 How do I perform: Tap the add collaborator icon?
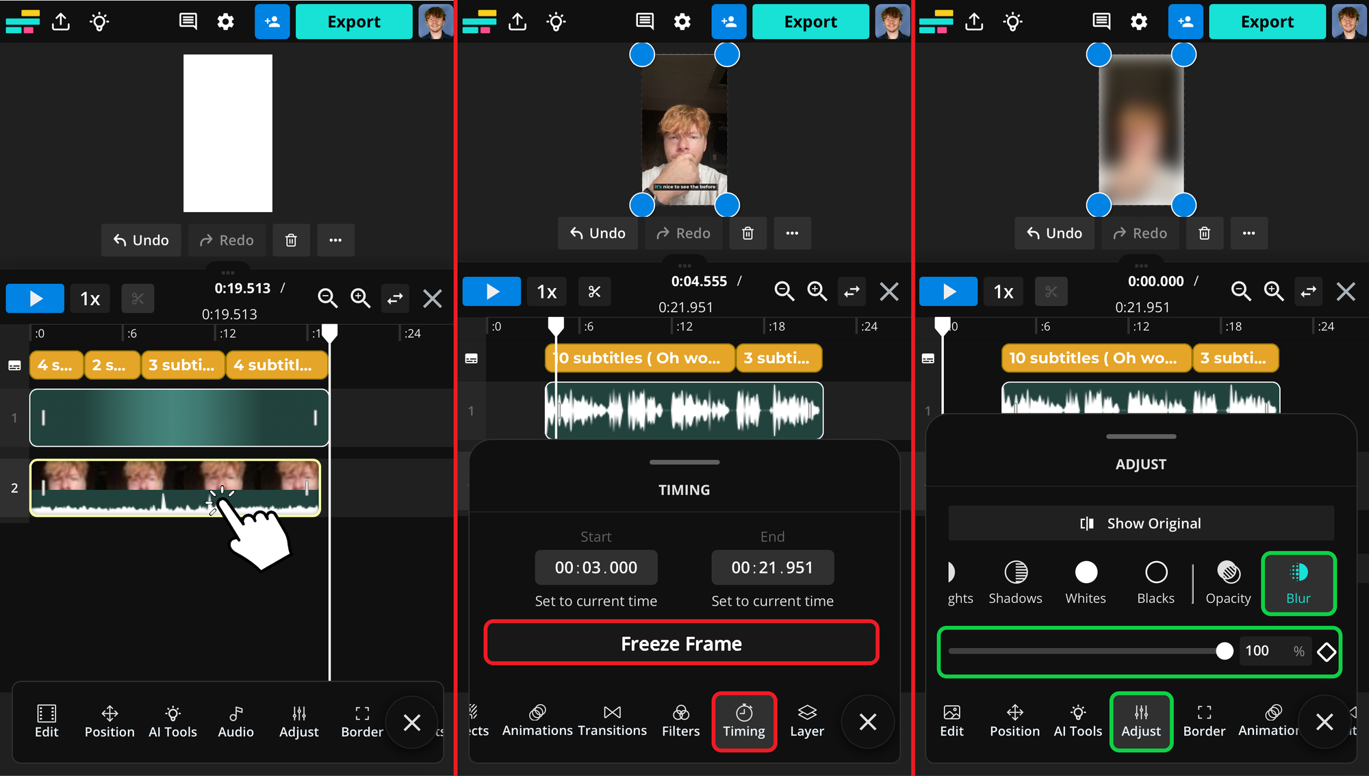pos(272,21)
